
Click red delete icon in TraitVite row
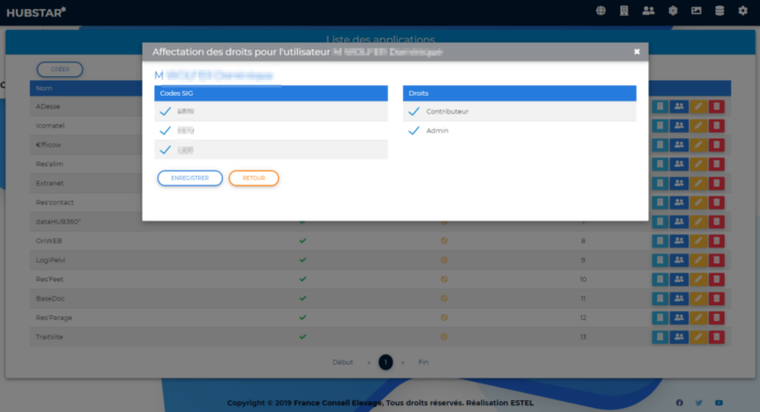click(716, 337)
